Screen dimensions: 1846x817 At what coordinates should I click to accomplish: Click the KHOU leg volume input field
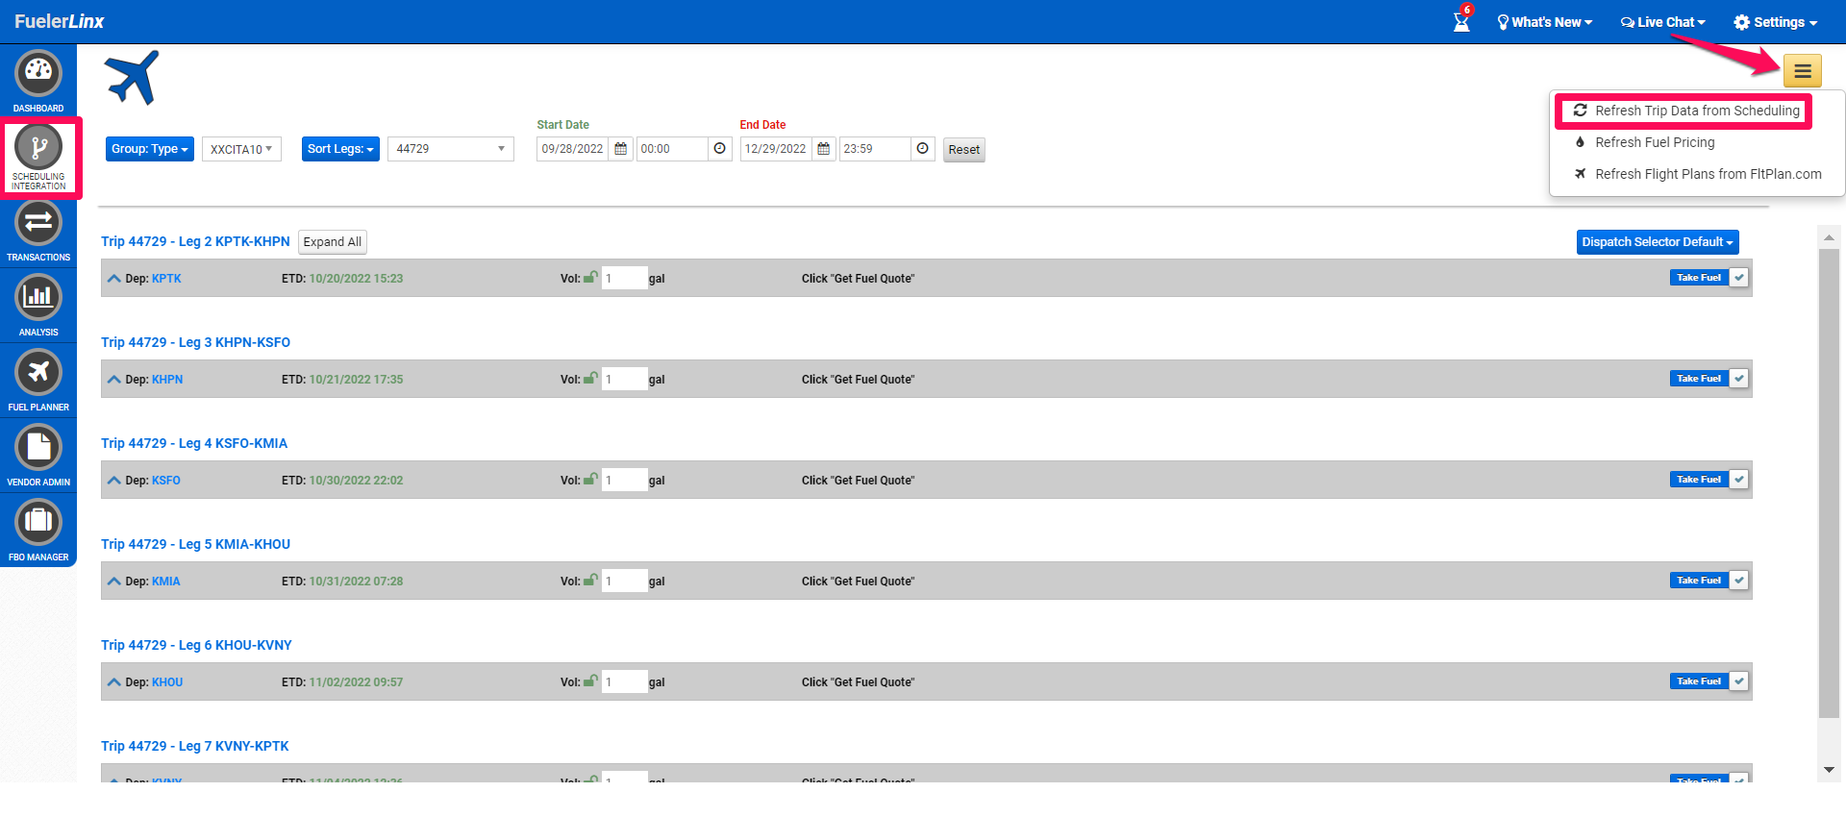(x=625, y=681)
